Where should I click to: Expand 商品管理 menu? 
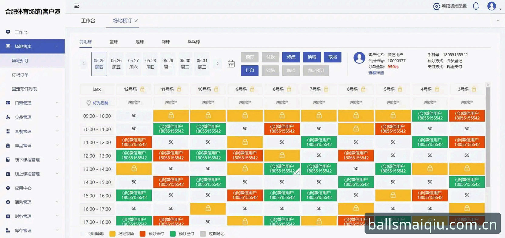tap(32, 145)
